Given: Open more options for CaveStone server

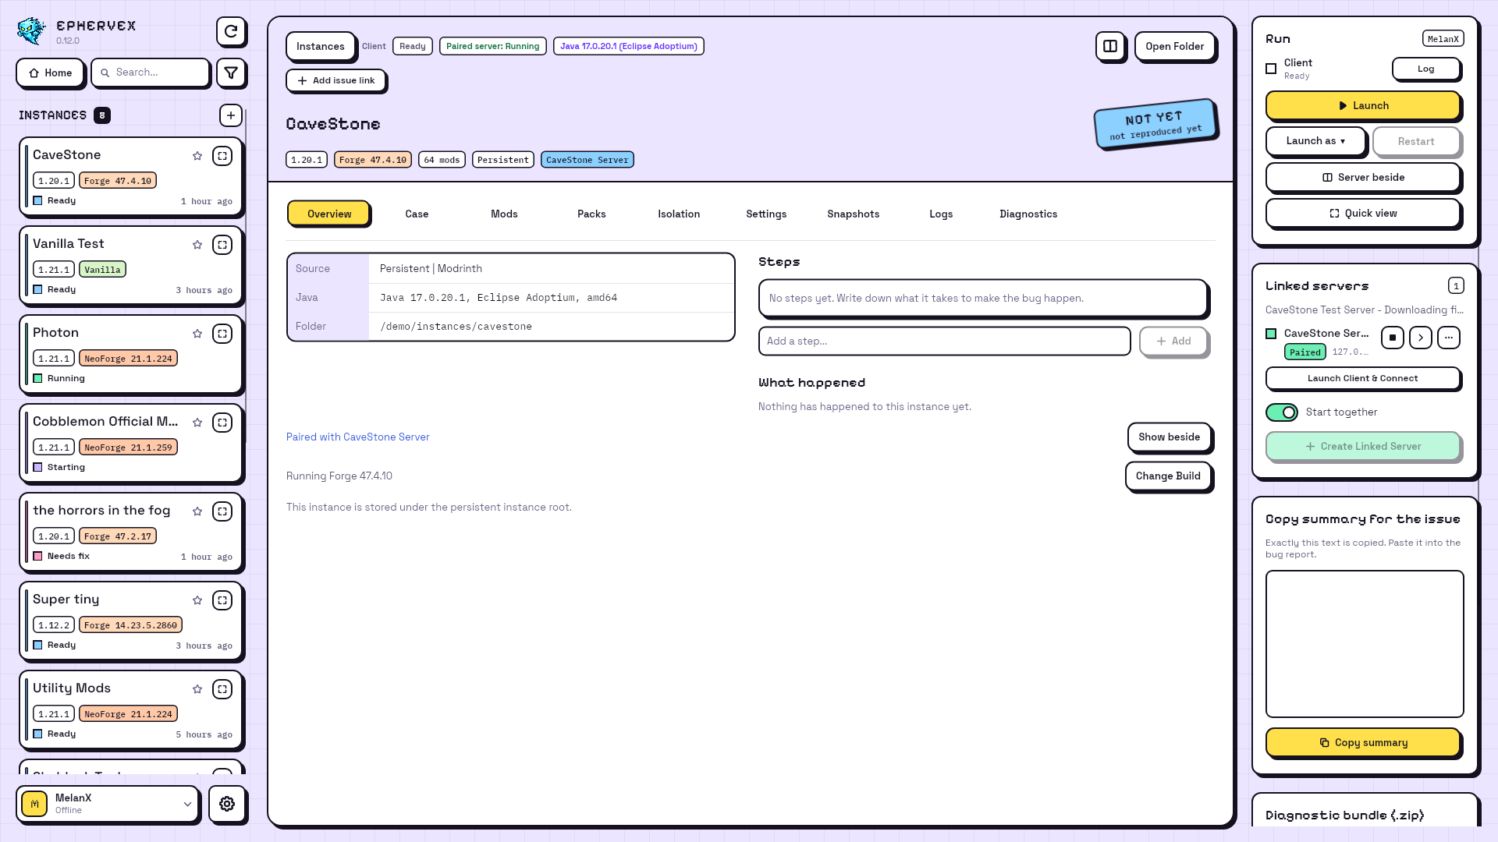Looking at the screenshot, I should coord(1449,338).
